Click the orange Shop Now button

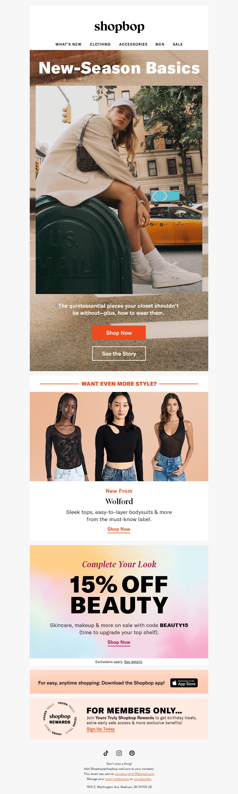tap(119, 333)
